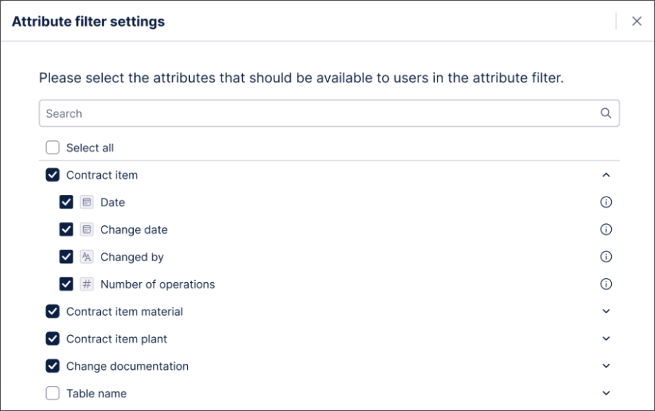Collapse the Contract item section
The image size is (655, 411).
tap(606, 175)
